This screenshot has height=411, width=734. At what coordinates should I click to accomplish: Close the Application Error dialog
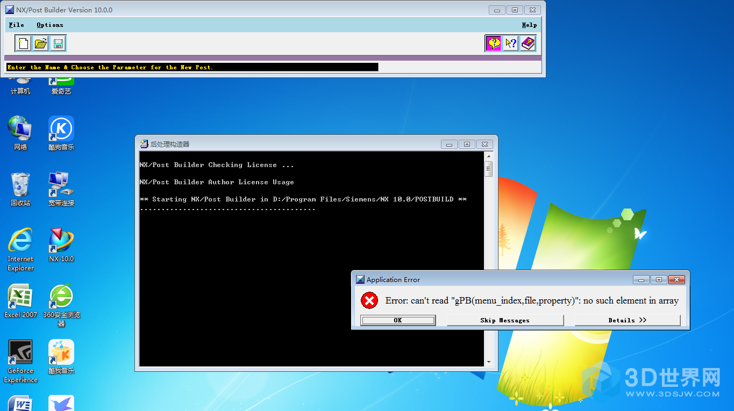tap(676, 279)
